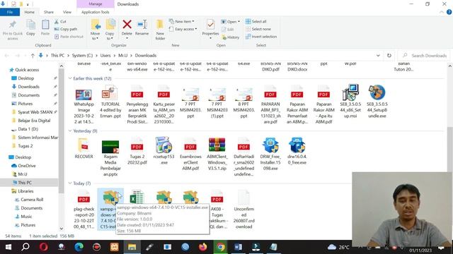Viewport: 453px width, 254px height.
Task: Open Opera browser from the taskbar
Action: click(x=44, y=247)
